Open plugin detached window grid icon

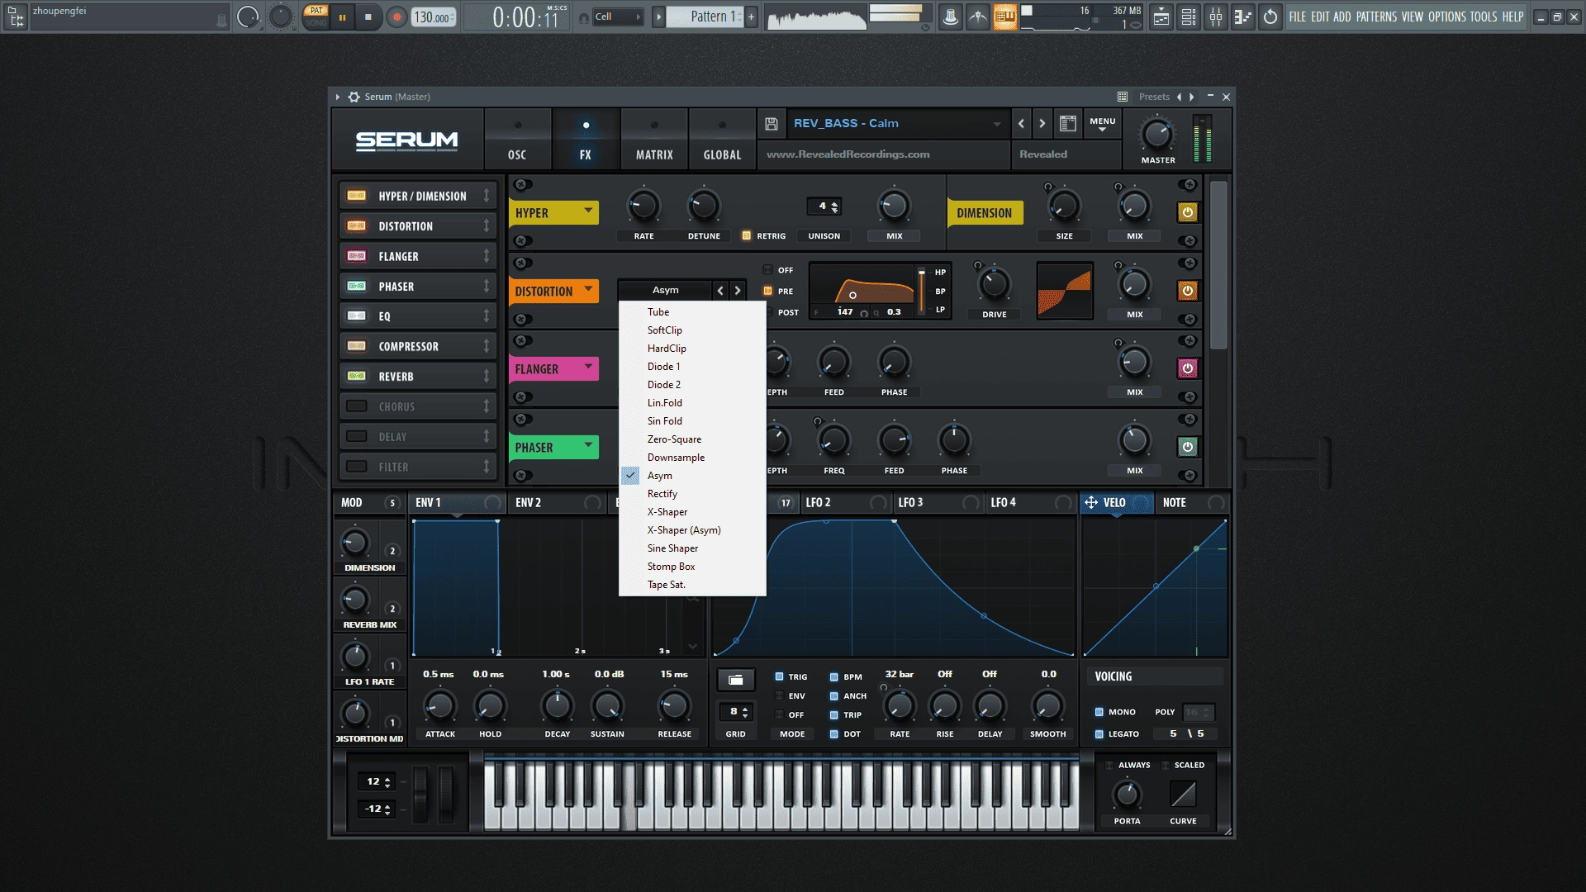(x=1122, y=97)
